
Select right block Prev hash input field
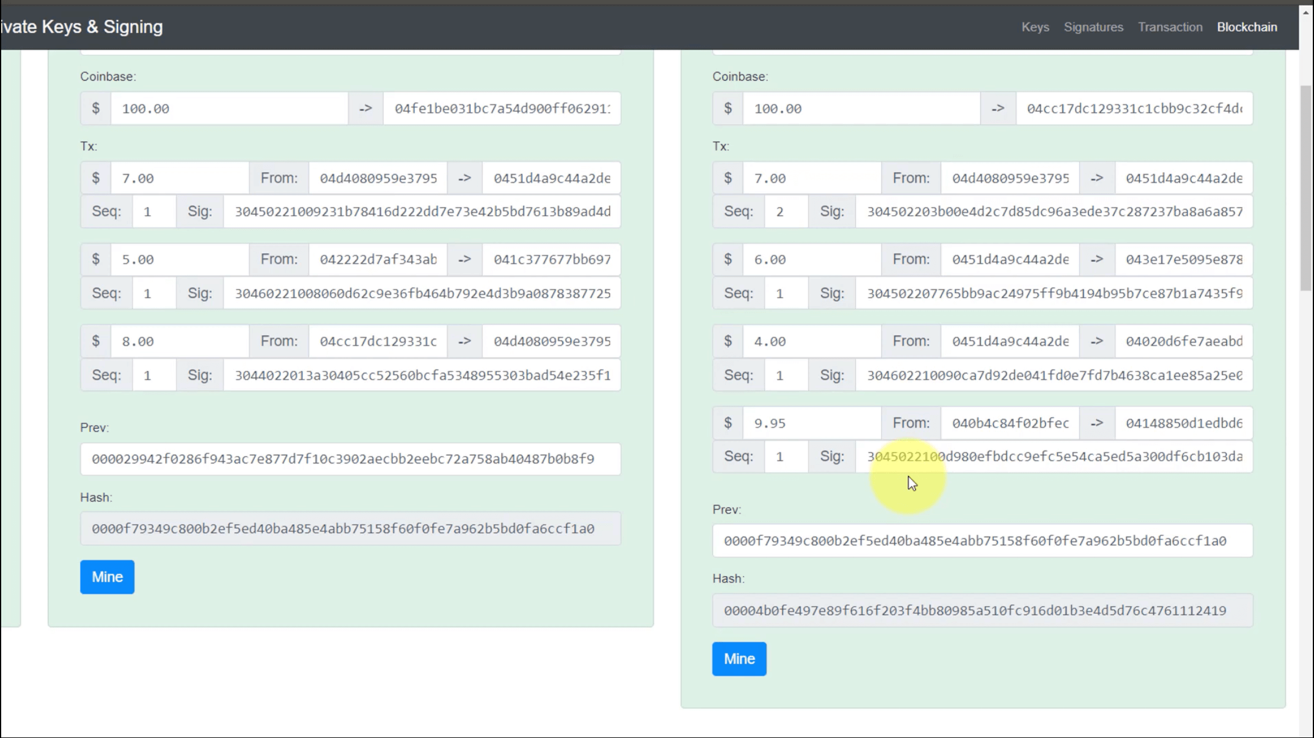point(983,541)
